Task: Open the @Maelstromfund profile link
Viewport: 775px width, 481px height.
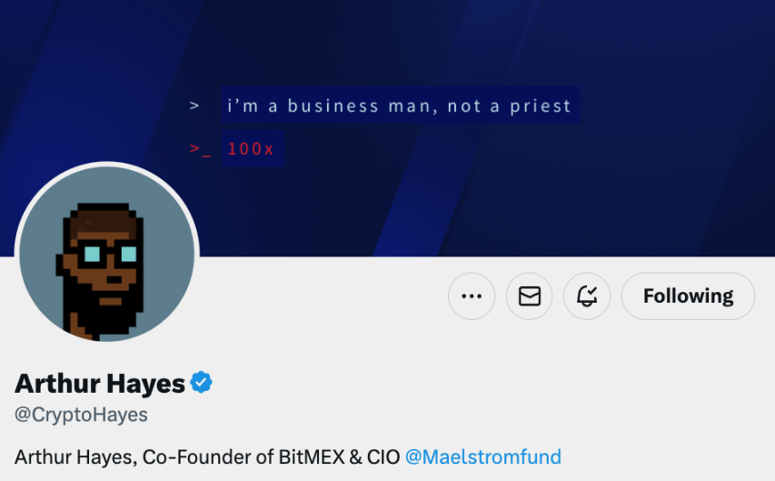Action: 482,456
